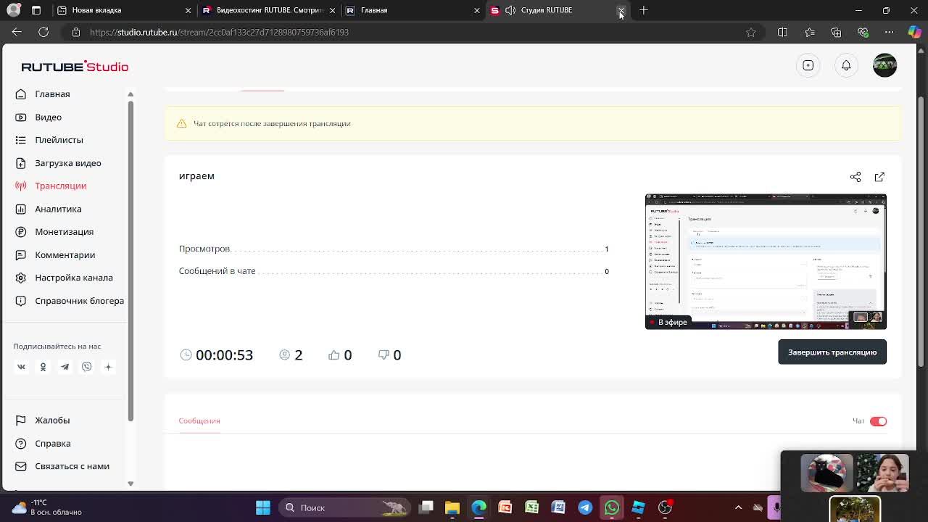Go to Плейлисты in sidebar
The width and height of the screenshot is (928, 522).
click(59, 140)
